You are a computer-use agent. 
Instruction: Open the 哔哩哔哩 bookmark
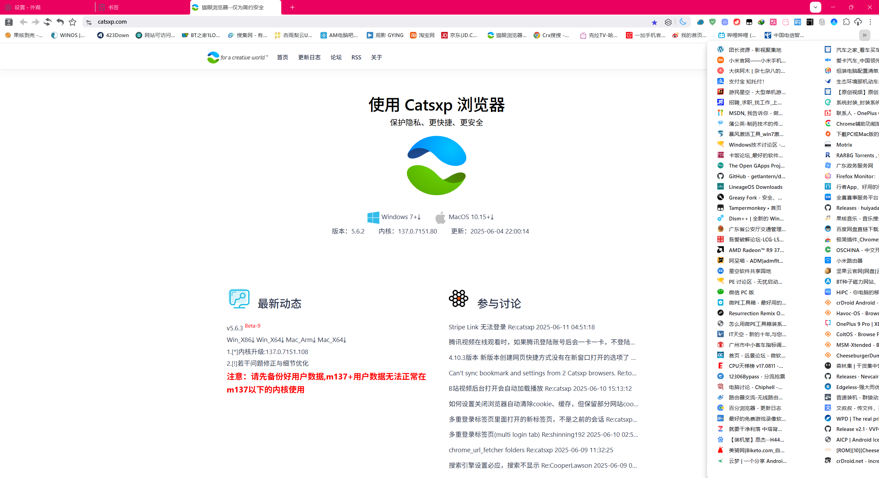coord(737,35)
